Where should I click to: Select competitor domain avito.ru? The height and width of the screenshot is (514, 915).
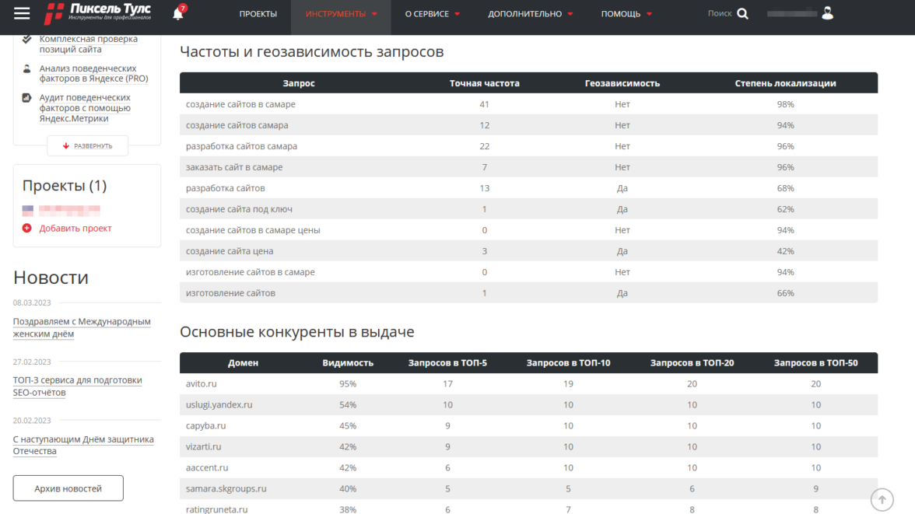pyautogui.click(x=202, y=384)
